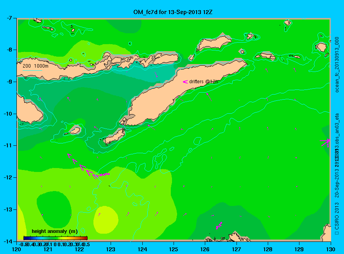
Task: Click the -13 latitude axis label
Action: [x=8, y=209]
